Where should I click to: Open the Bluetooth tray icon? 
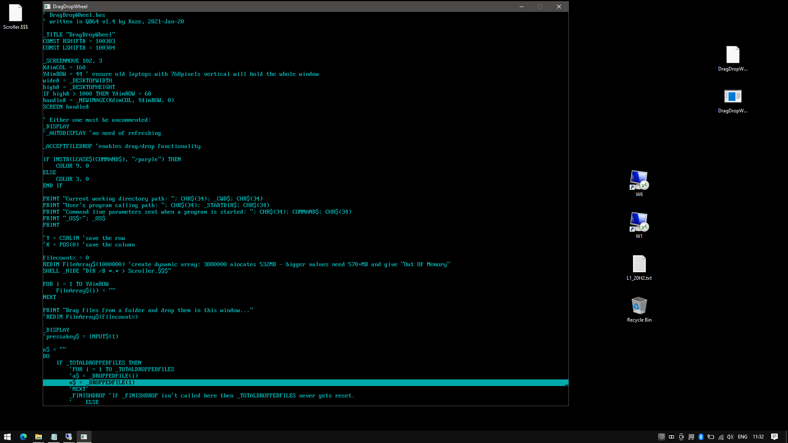tap(701, 437)
